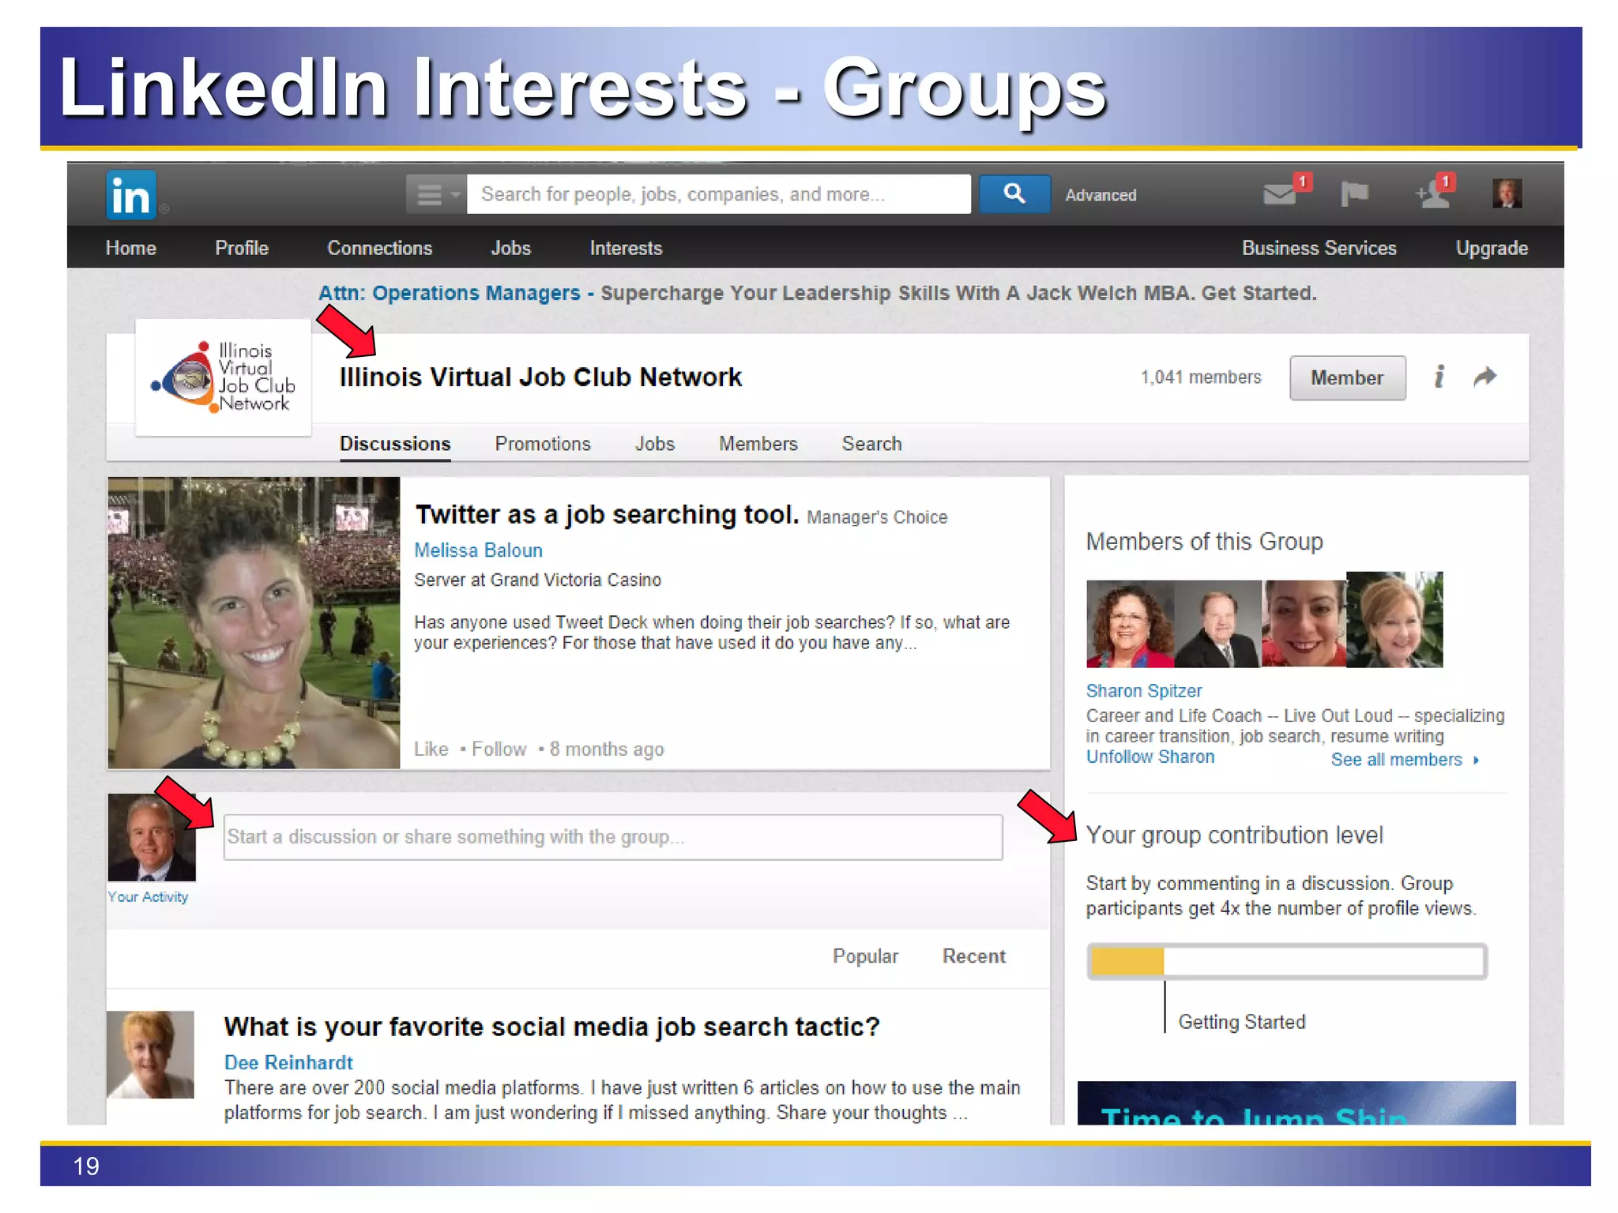Open the add connections icon
1618x1213 pixels.
point(1432,194)
